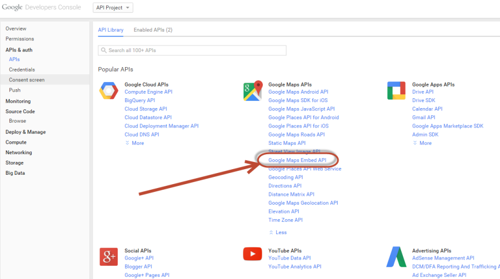Open Drive SDK link

(424, 100)
